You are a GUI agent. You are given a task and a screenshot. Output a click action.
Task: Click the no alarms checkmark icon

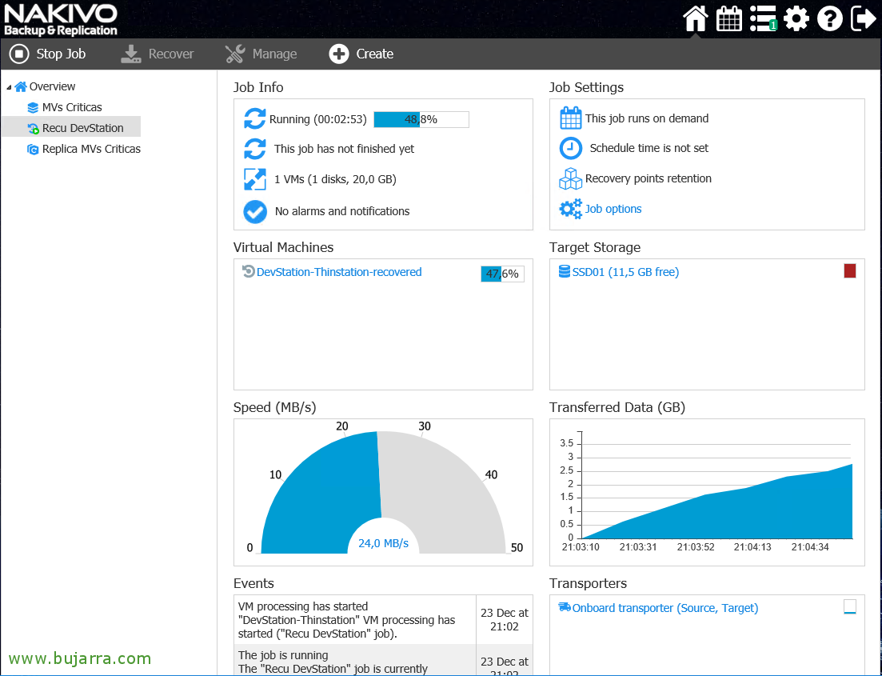click(x=255, y=212)
